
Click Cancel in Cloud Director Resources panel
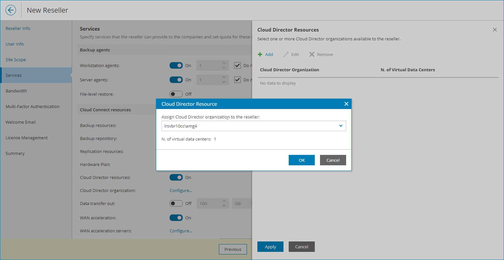click(x=302, y=247)
